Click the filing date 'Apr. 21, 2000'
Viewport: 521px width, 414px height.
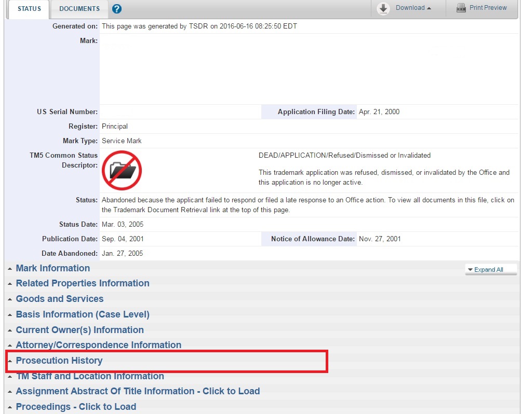click(379, 112)
